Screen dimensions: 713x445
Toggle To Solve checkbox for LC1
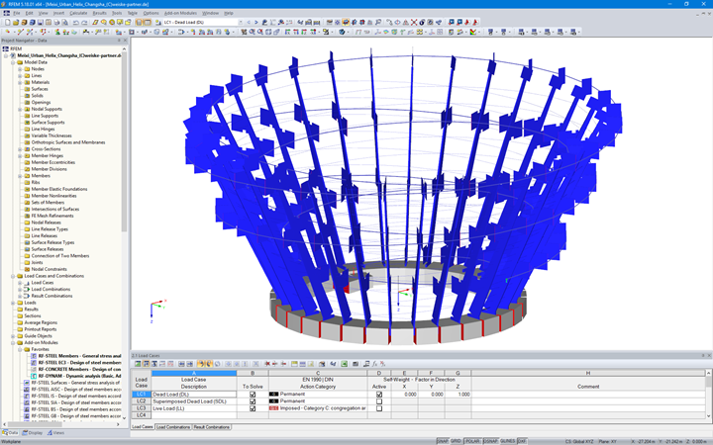tap(253, 395)
